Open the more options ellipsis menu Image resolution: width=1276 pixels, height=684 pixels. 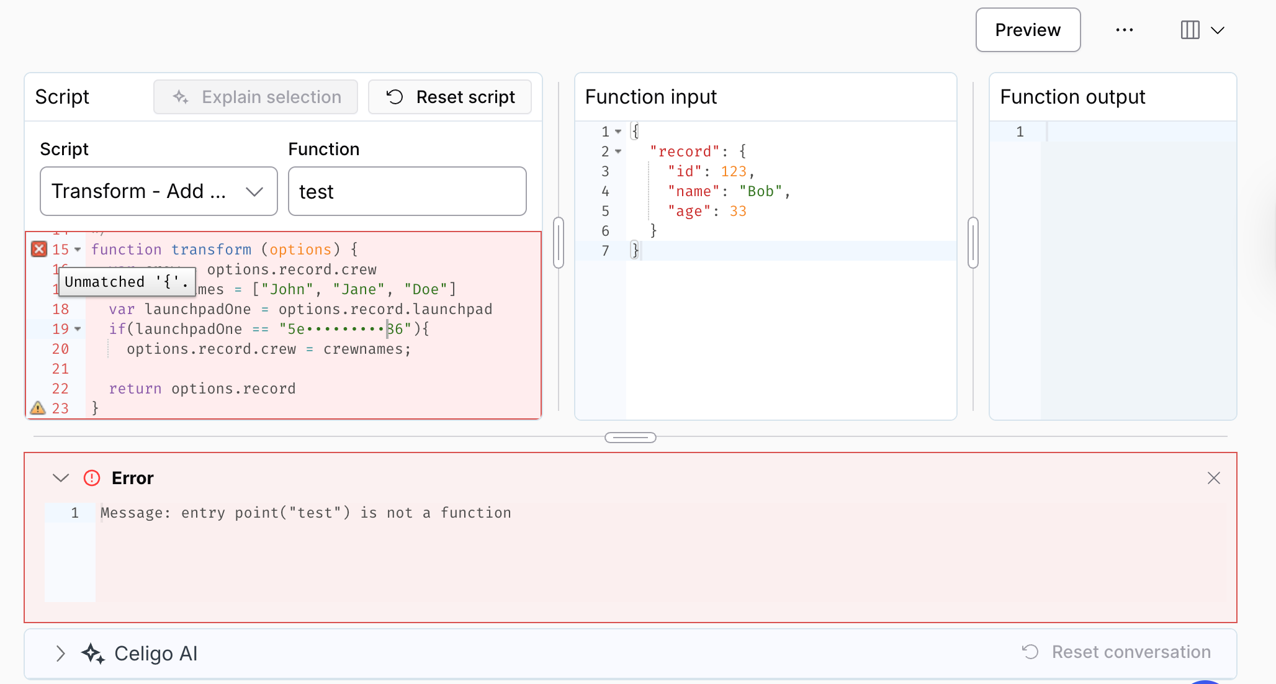point(1124,30)
